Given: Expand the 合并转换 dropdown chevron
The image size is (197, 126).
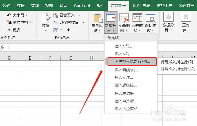Looking at the screenshot, I should click(140, 30).
